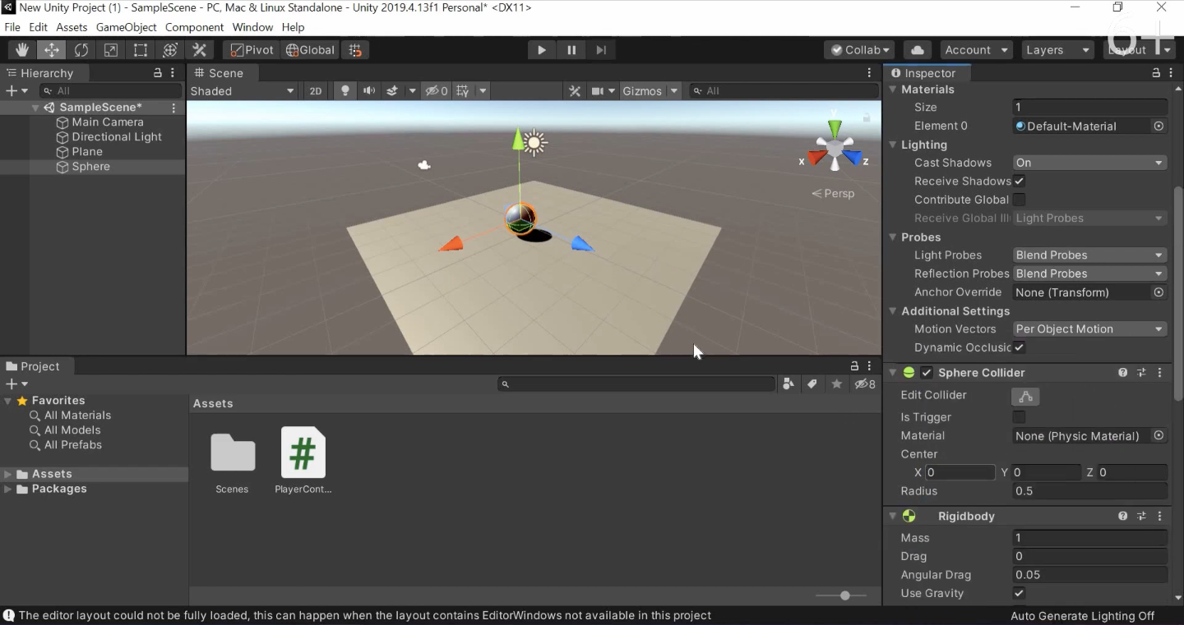Open the GameObject menu
1184x625 pixels.
[126, 27]
